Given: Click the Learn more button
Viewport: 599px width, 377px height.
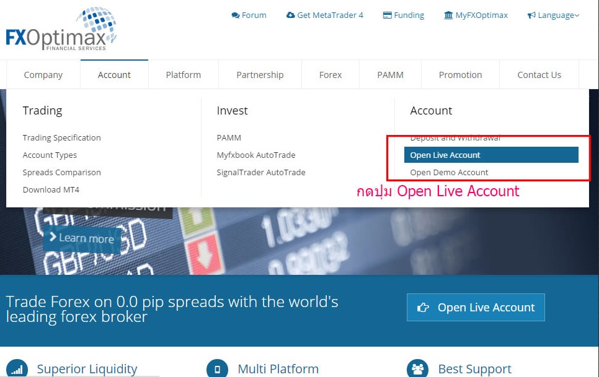Looking at the screenshot, I should pos(82,238).
